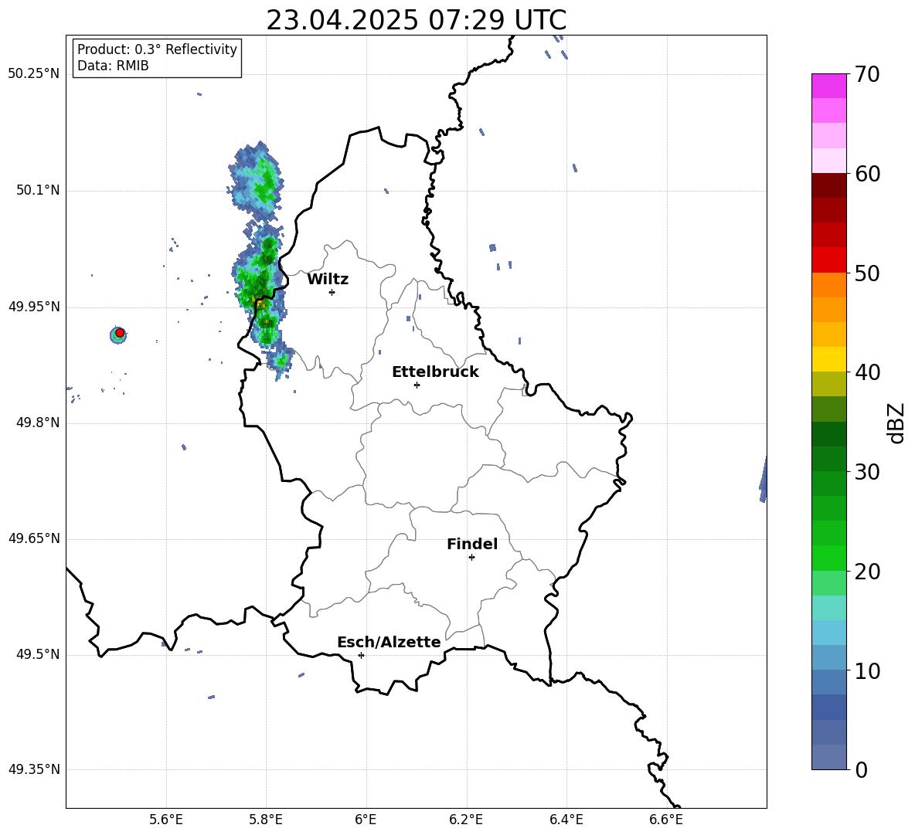Click the 6.2°E longitude tick label
915x835 pixels.
[x=466, y=820]
